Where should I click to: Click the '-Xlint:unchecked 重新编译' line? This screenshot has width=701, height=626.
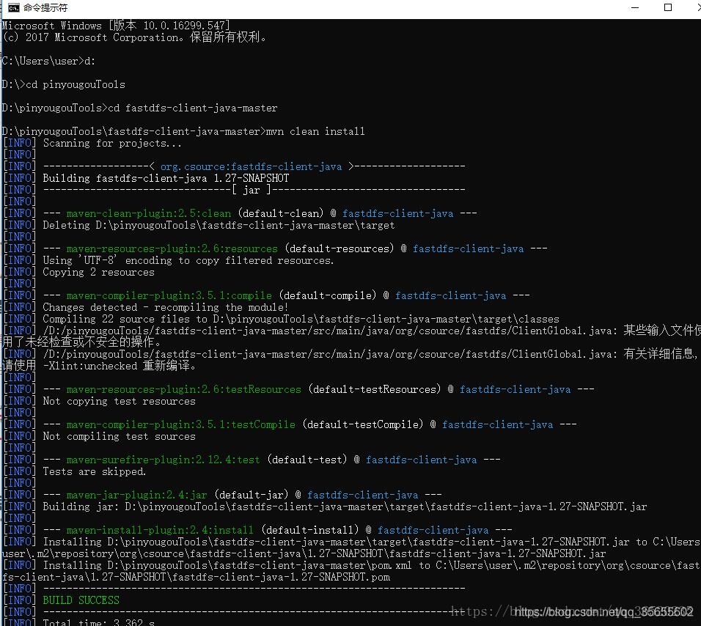(99, 366)
